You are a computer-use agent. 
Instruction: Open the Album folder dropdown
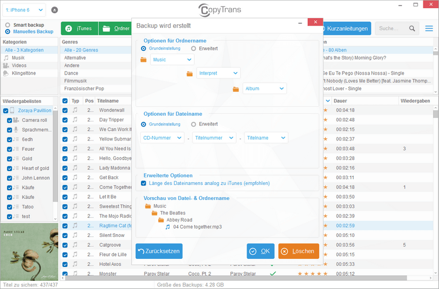tap(265, 88)
